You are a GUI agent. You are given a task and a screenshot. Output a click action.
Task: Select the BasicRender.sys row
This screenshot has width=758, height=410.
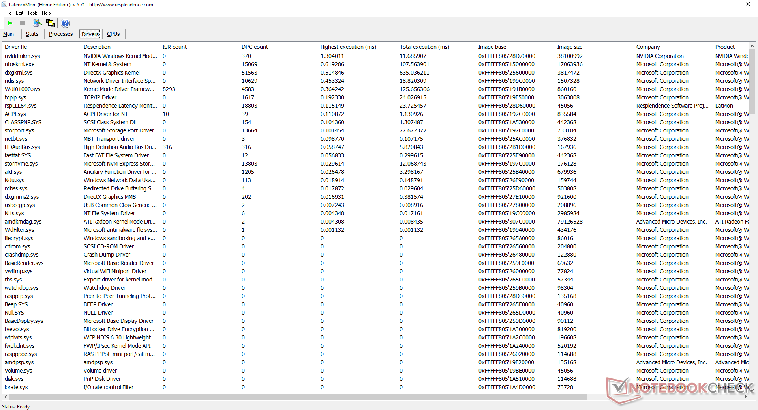(376, 263)
